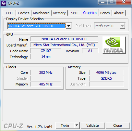This screenshot has height=131, width=132.
Task: Click the CPU-Z app icon in title bar
Action: [x=4, y=3]
